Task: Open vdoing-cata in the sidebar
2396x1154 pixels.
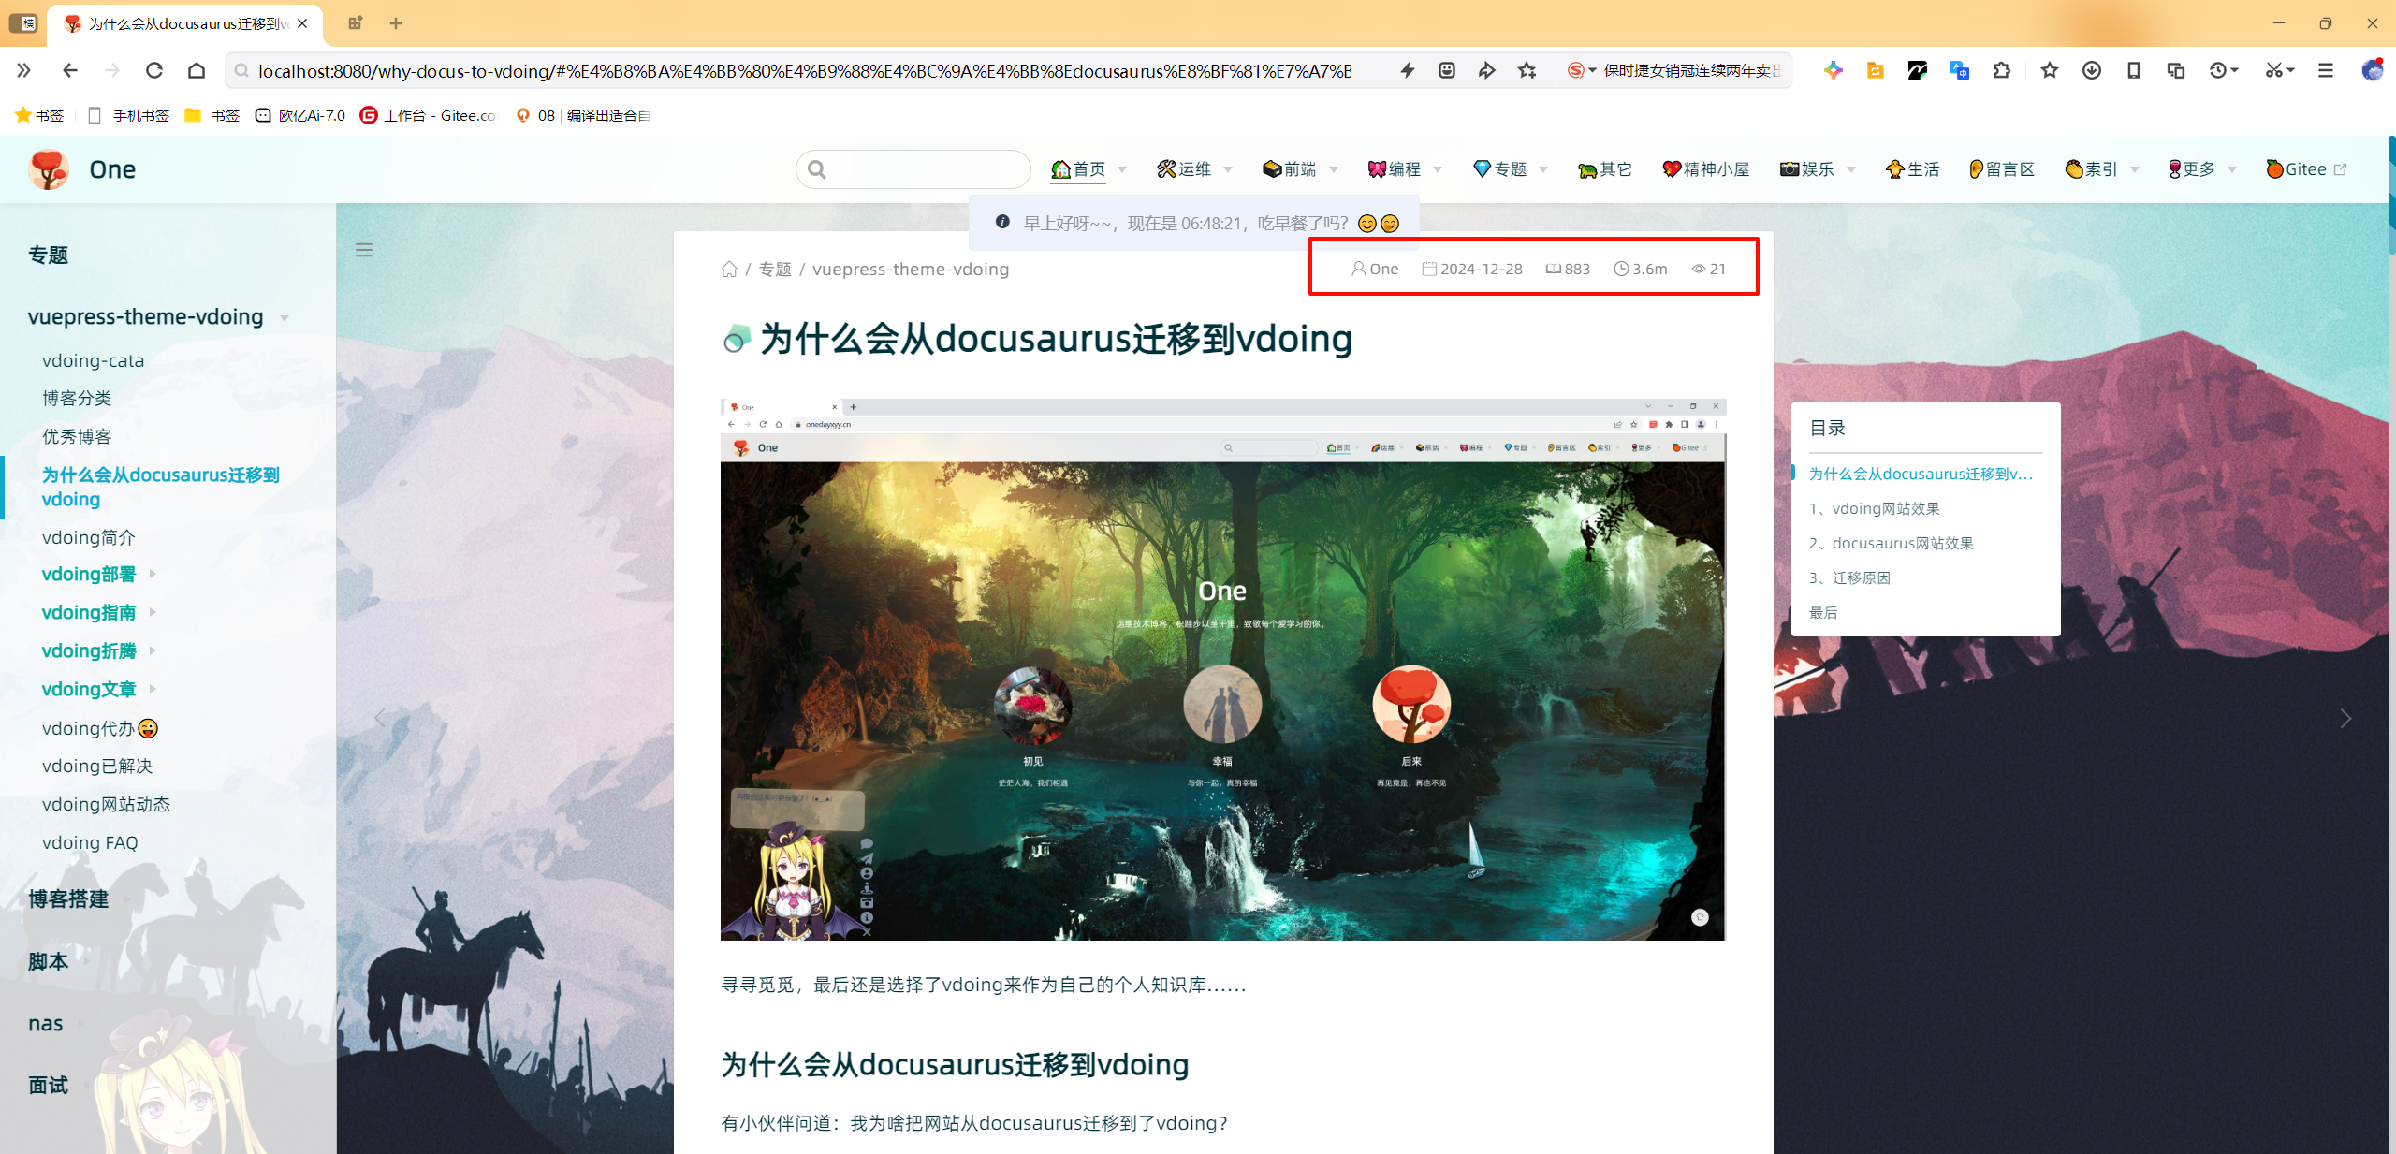Action: coord(93,360)
